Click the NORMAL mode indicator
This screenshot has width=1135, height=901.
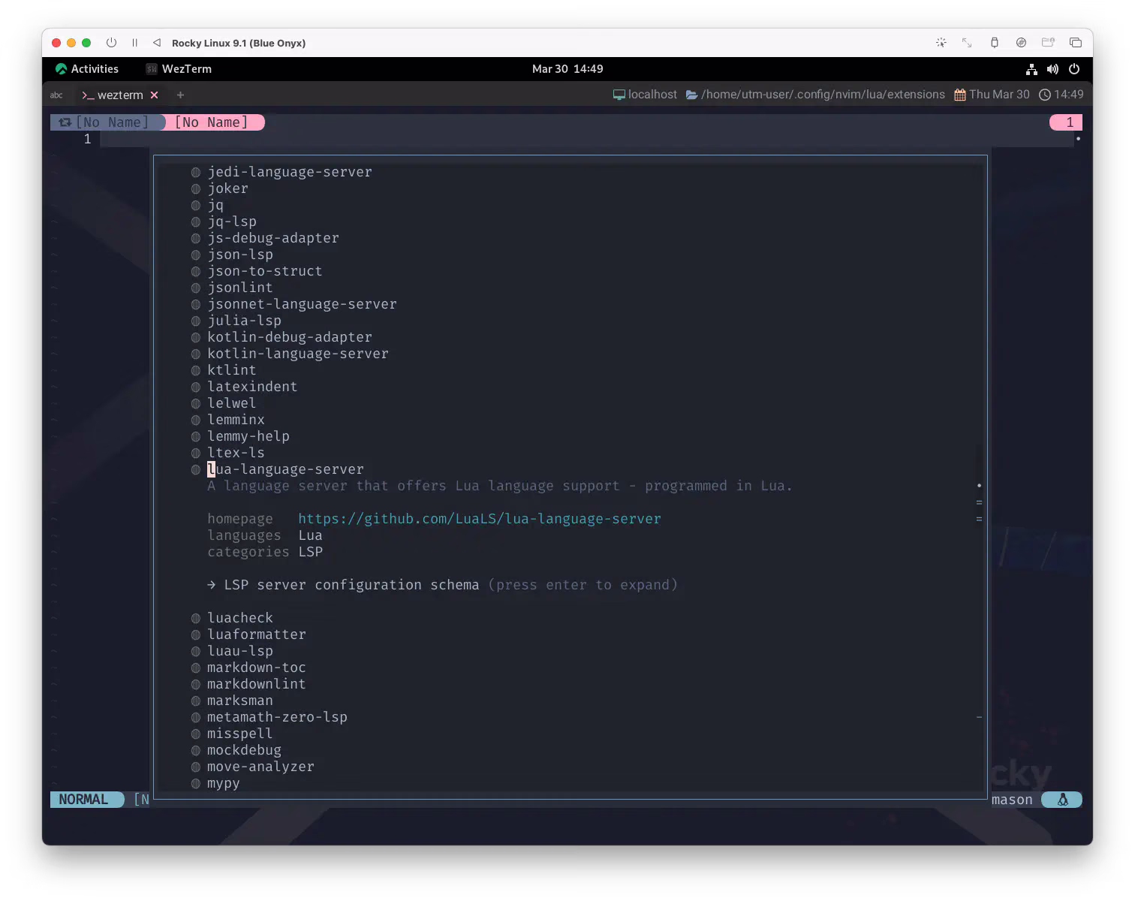click(86, 800)
